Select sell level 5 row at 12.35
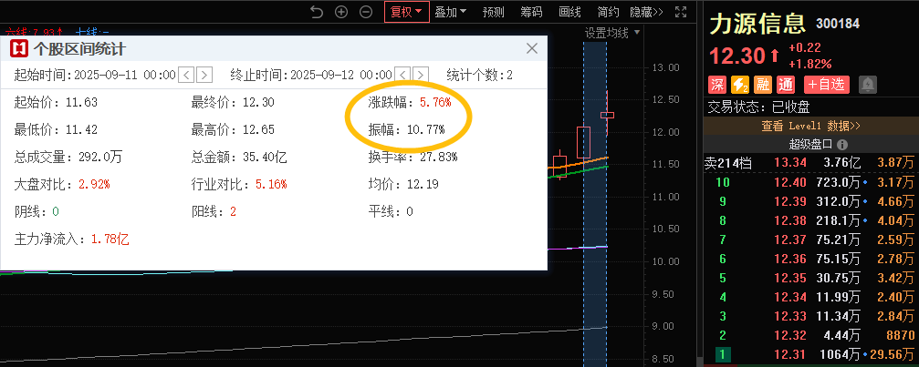This screenshot has height=367, width=919. pos(811,278)
